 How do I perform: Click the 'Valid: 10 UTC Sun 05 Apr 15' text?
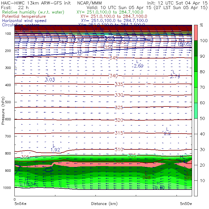(119, 7)
